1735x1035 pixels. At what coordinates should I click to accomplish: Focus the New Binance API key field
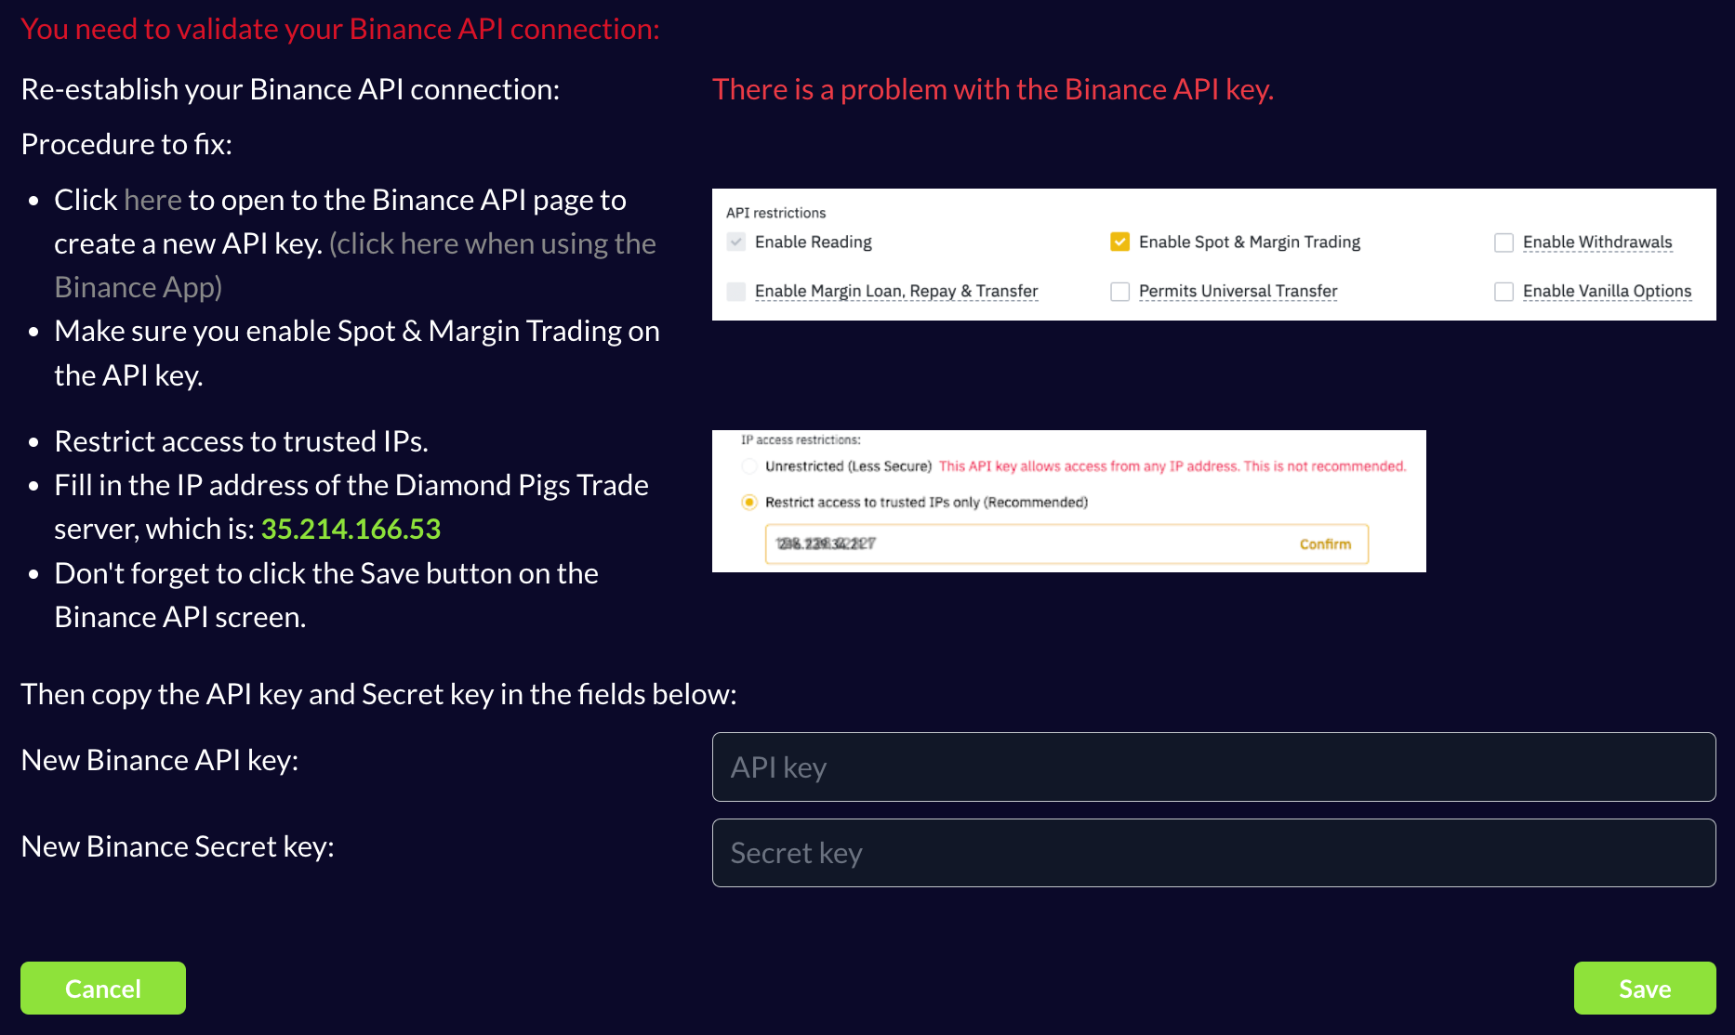[x=1213, y=766]
